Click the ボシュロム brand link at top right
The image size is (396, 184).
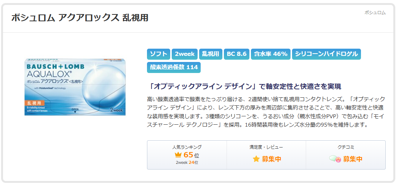(x=375, y=13)
